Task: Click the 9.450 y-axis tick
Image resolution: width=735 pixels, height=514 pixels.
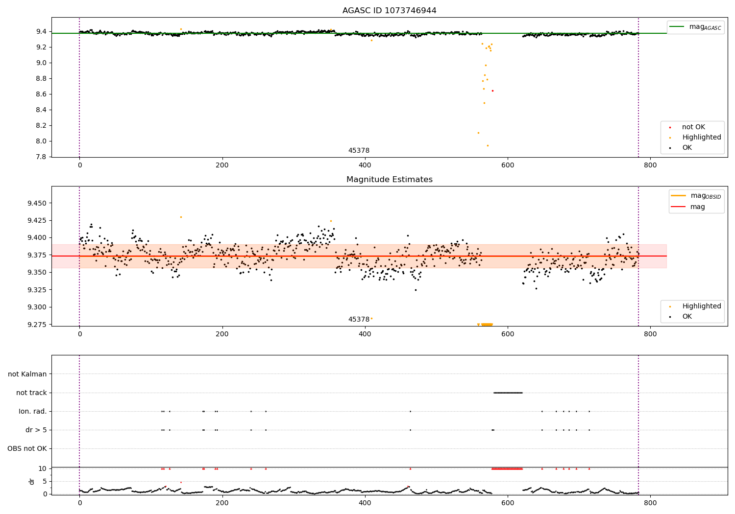Action: point(37,204)
